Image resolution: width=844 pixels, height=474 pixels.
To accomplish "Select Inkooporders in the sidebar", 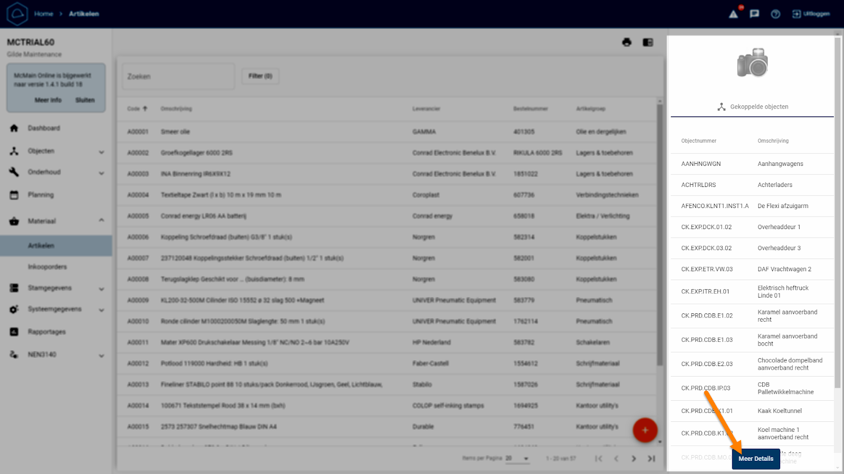I will pos(47,267).
